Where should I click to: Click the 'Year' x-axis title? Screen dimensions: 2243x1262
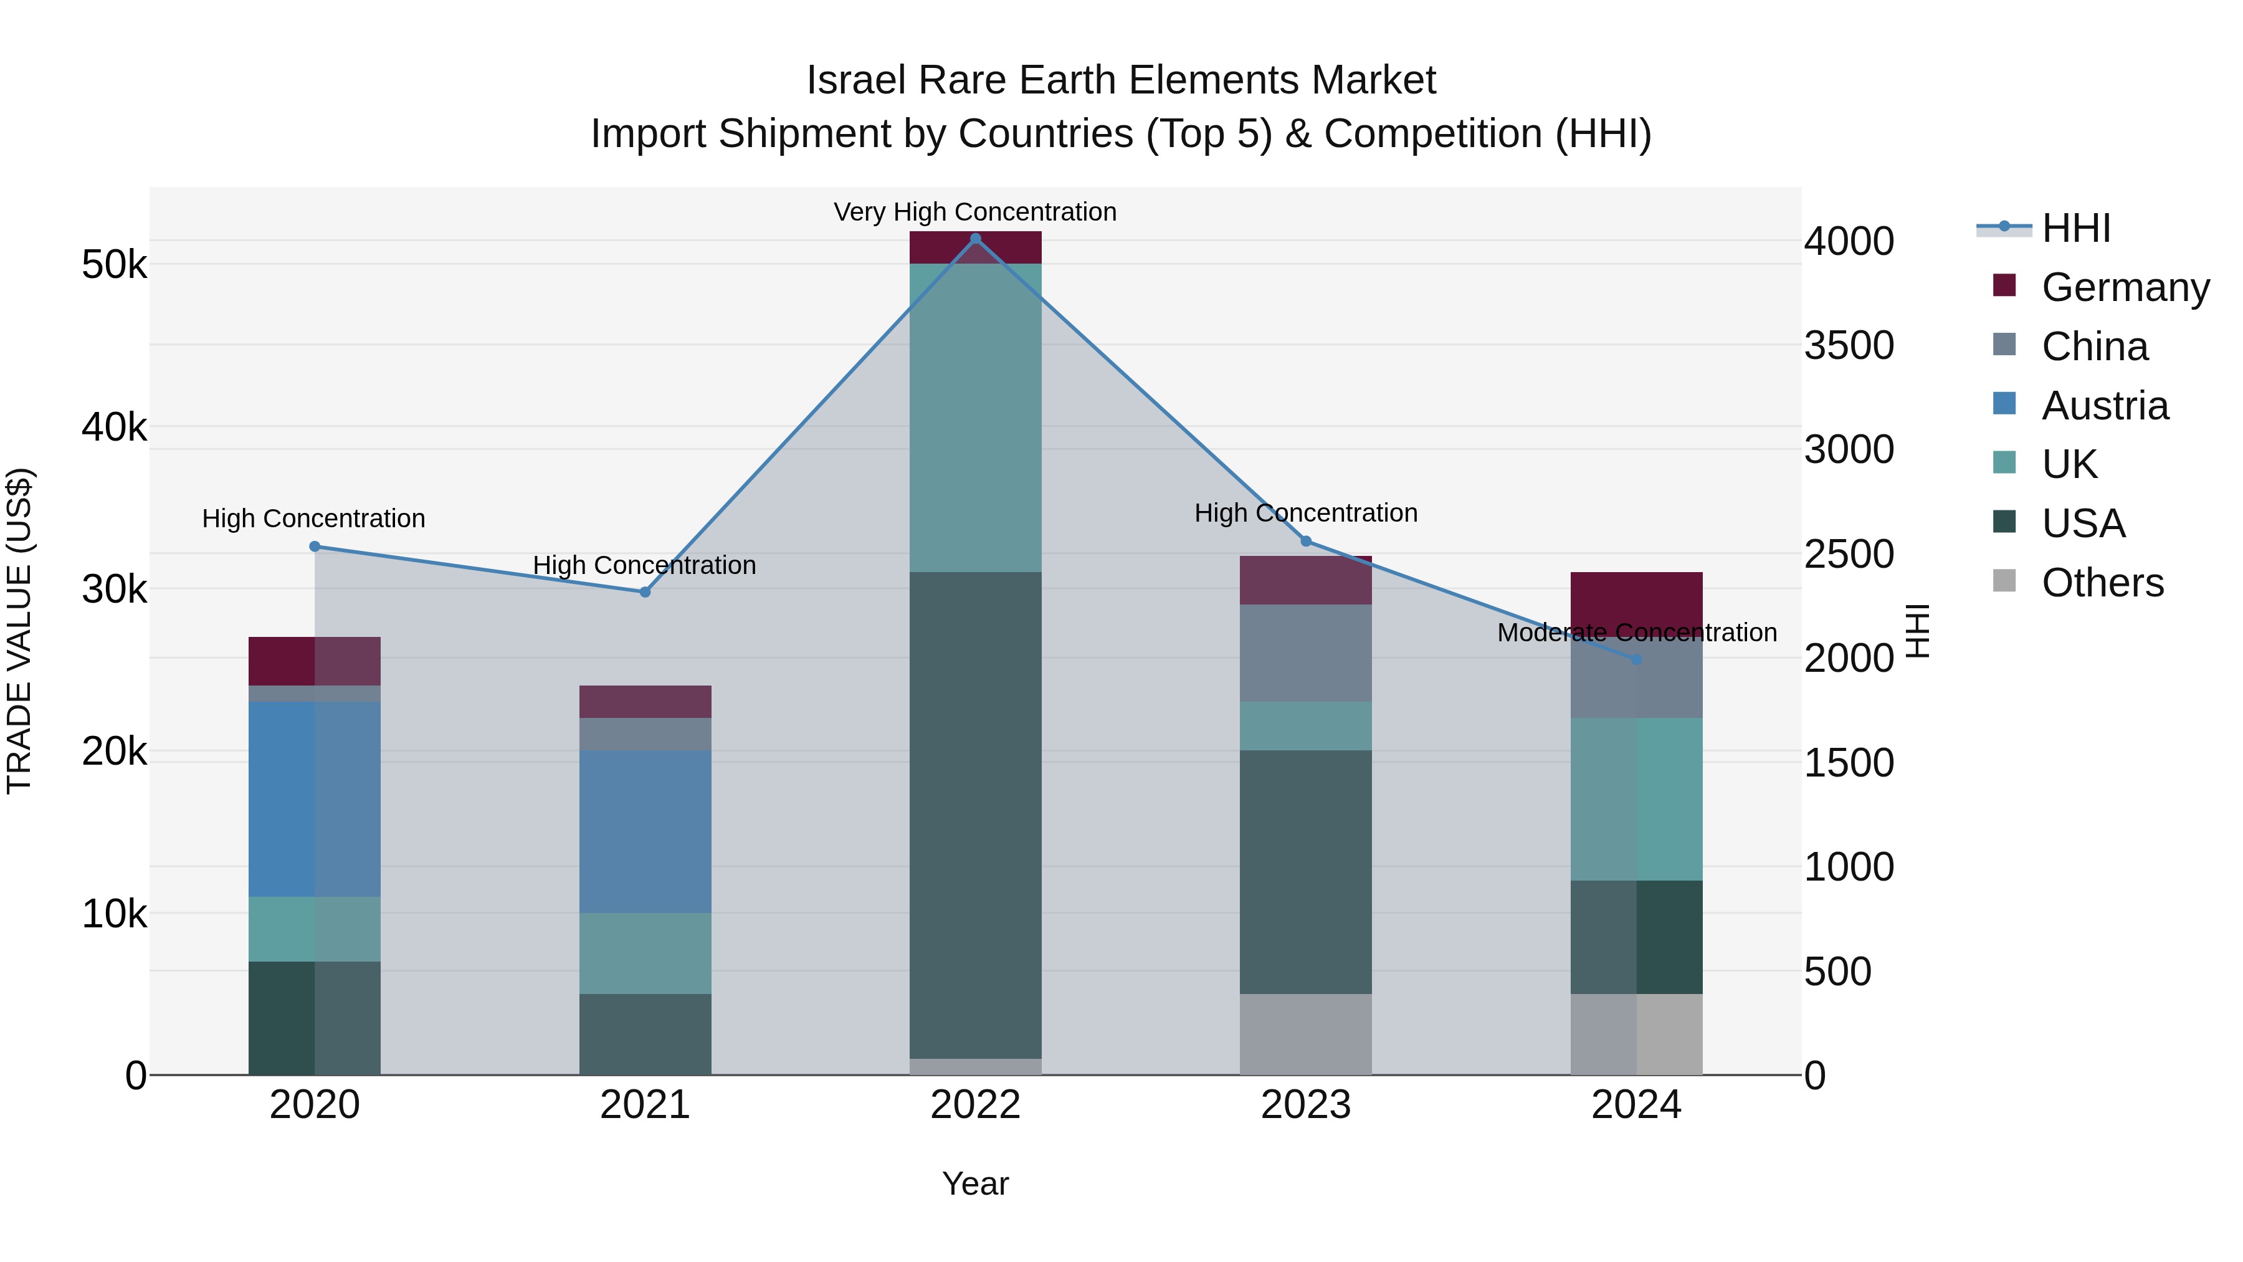(975, 1183)
